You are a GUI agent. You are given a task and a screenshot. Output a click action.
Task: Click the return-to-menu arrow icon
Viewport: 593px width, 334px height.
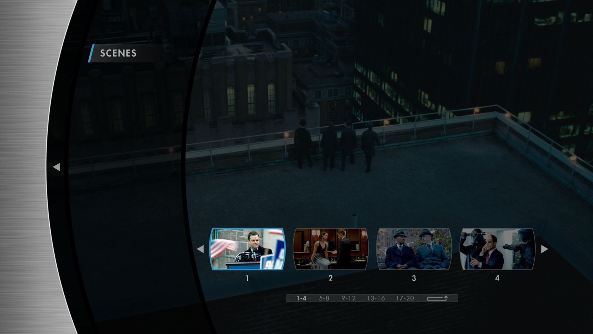pyautogui.click(x=437, y=298)
